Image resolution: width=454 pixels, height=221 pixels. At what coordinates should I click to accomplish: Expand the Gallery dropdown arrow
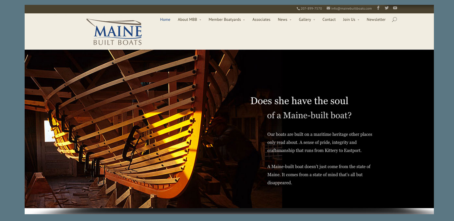click(x=314, y=20)
